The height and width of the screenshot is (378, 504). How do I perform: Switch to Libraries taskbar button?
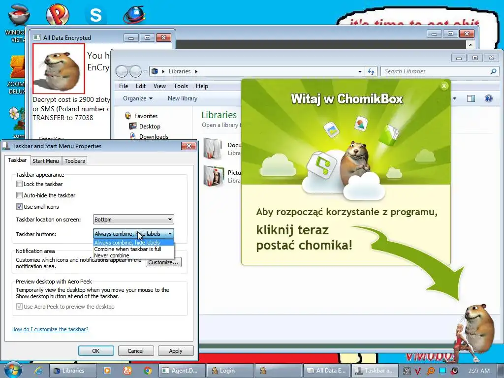point(73,371)
